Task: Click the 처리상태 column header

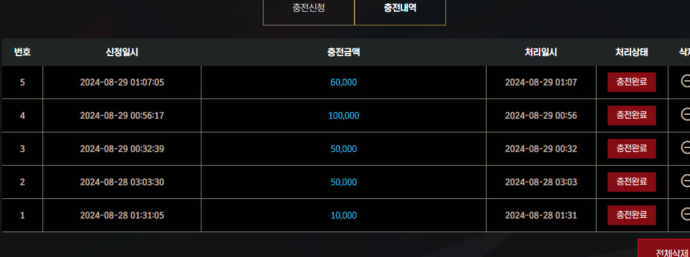Action: tap(632, 52)
